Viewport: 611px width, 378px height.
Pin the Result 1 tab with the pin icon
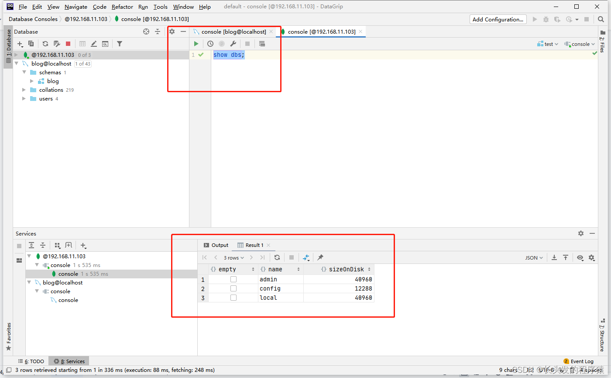point(320,257)
